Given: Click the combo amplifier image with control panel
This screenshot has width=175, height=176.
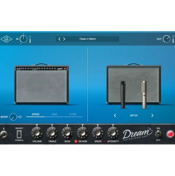Looking at the screenshot, I should tap(41, 84).
